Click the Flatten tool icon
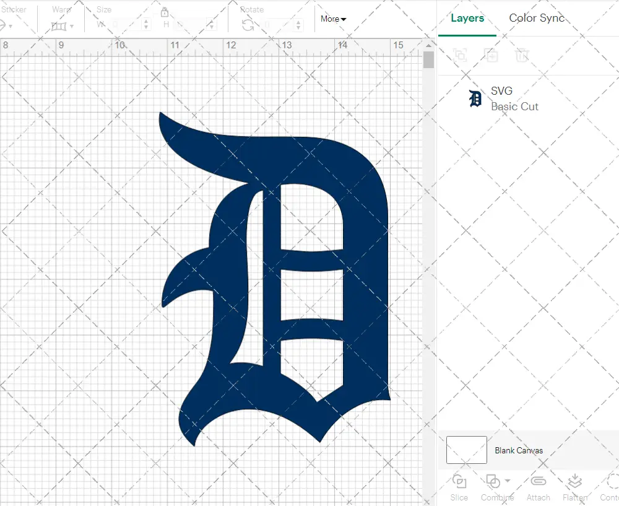Image resolution: width=619 pixels, height=506 pixels. (575, 481)
